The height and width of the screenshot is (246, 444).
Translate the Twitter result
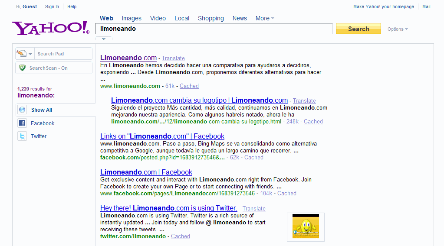coord(254,208)
